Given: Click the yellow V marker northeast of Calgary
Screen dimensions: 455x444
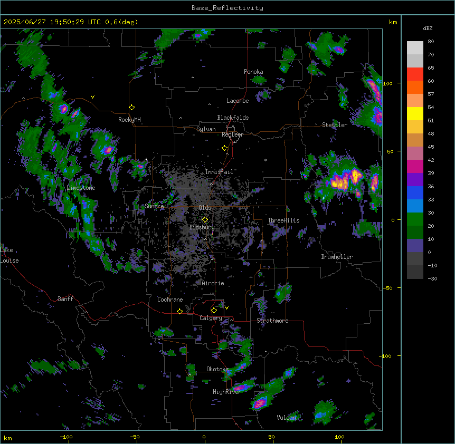Looking at the screenshot, I should click(226, 308).
